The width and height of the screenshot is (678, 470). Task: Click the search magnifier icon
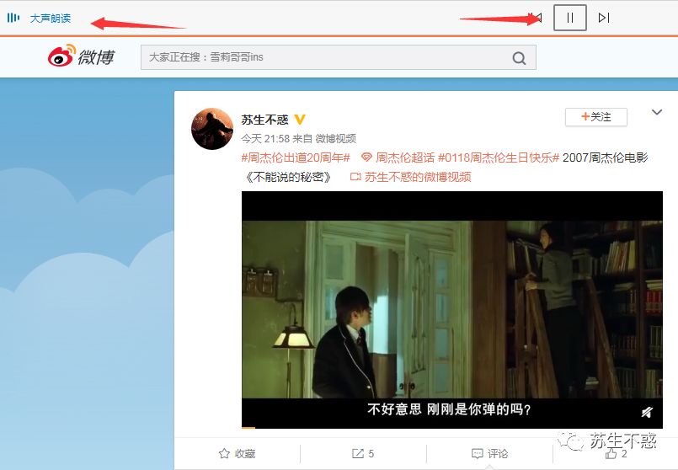[519, 57]
